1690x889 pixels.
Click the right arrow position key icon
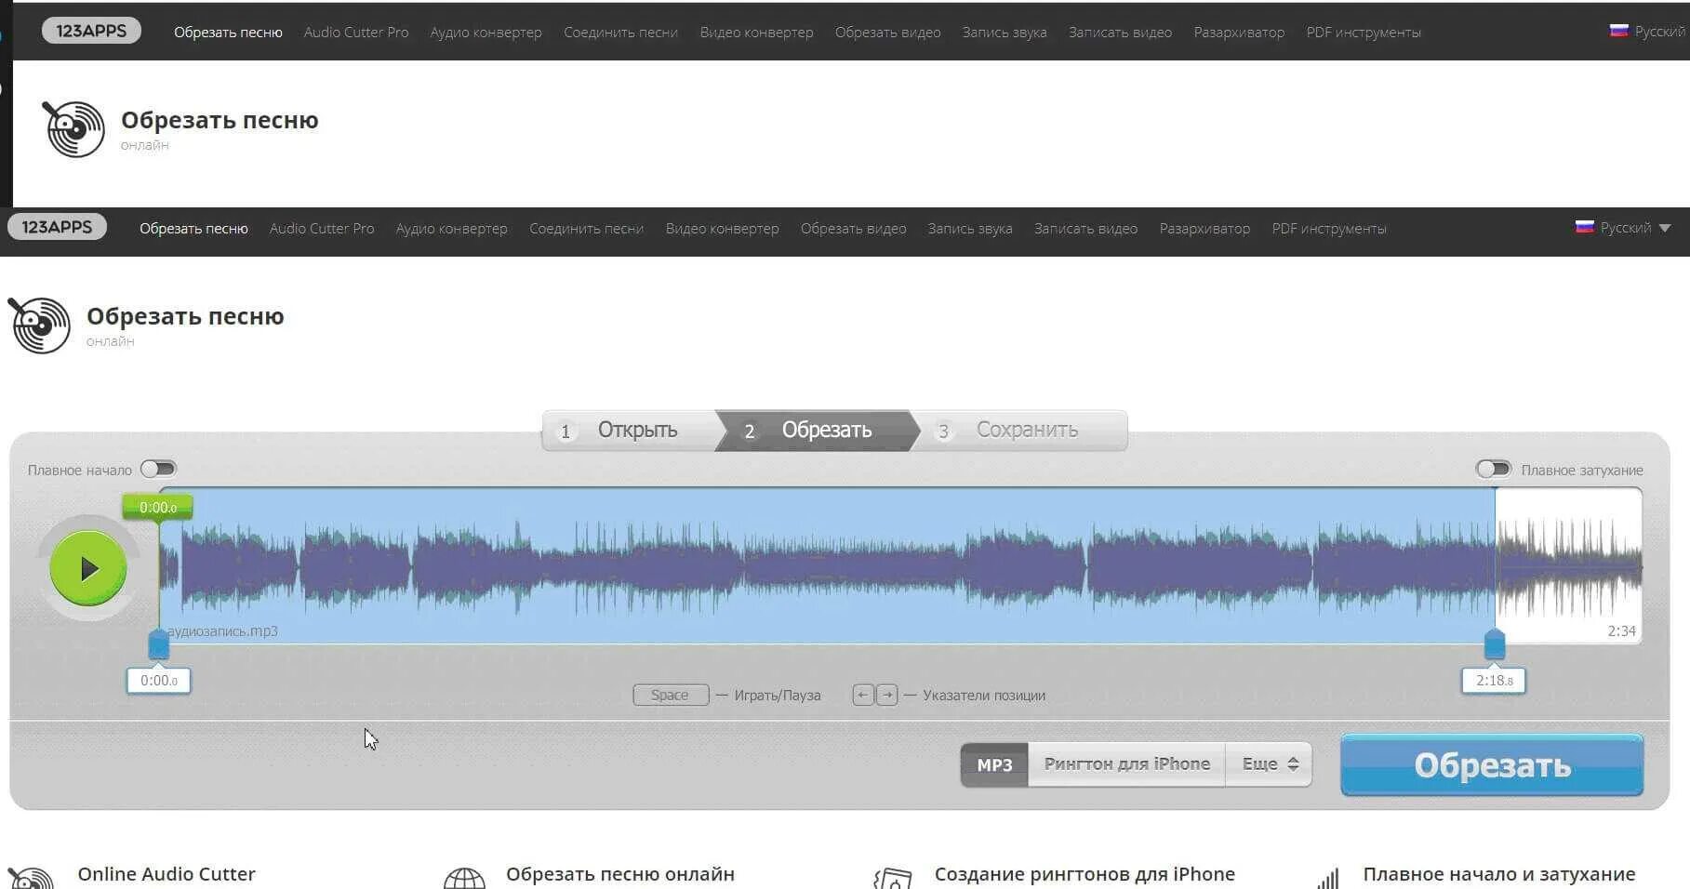point(887,695)
